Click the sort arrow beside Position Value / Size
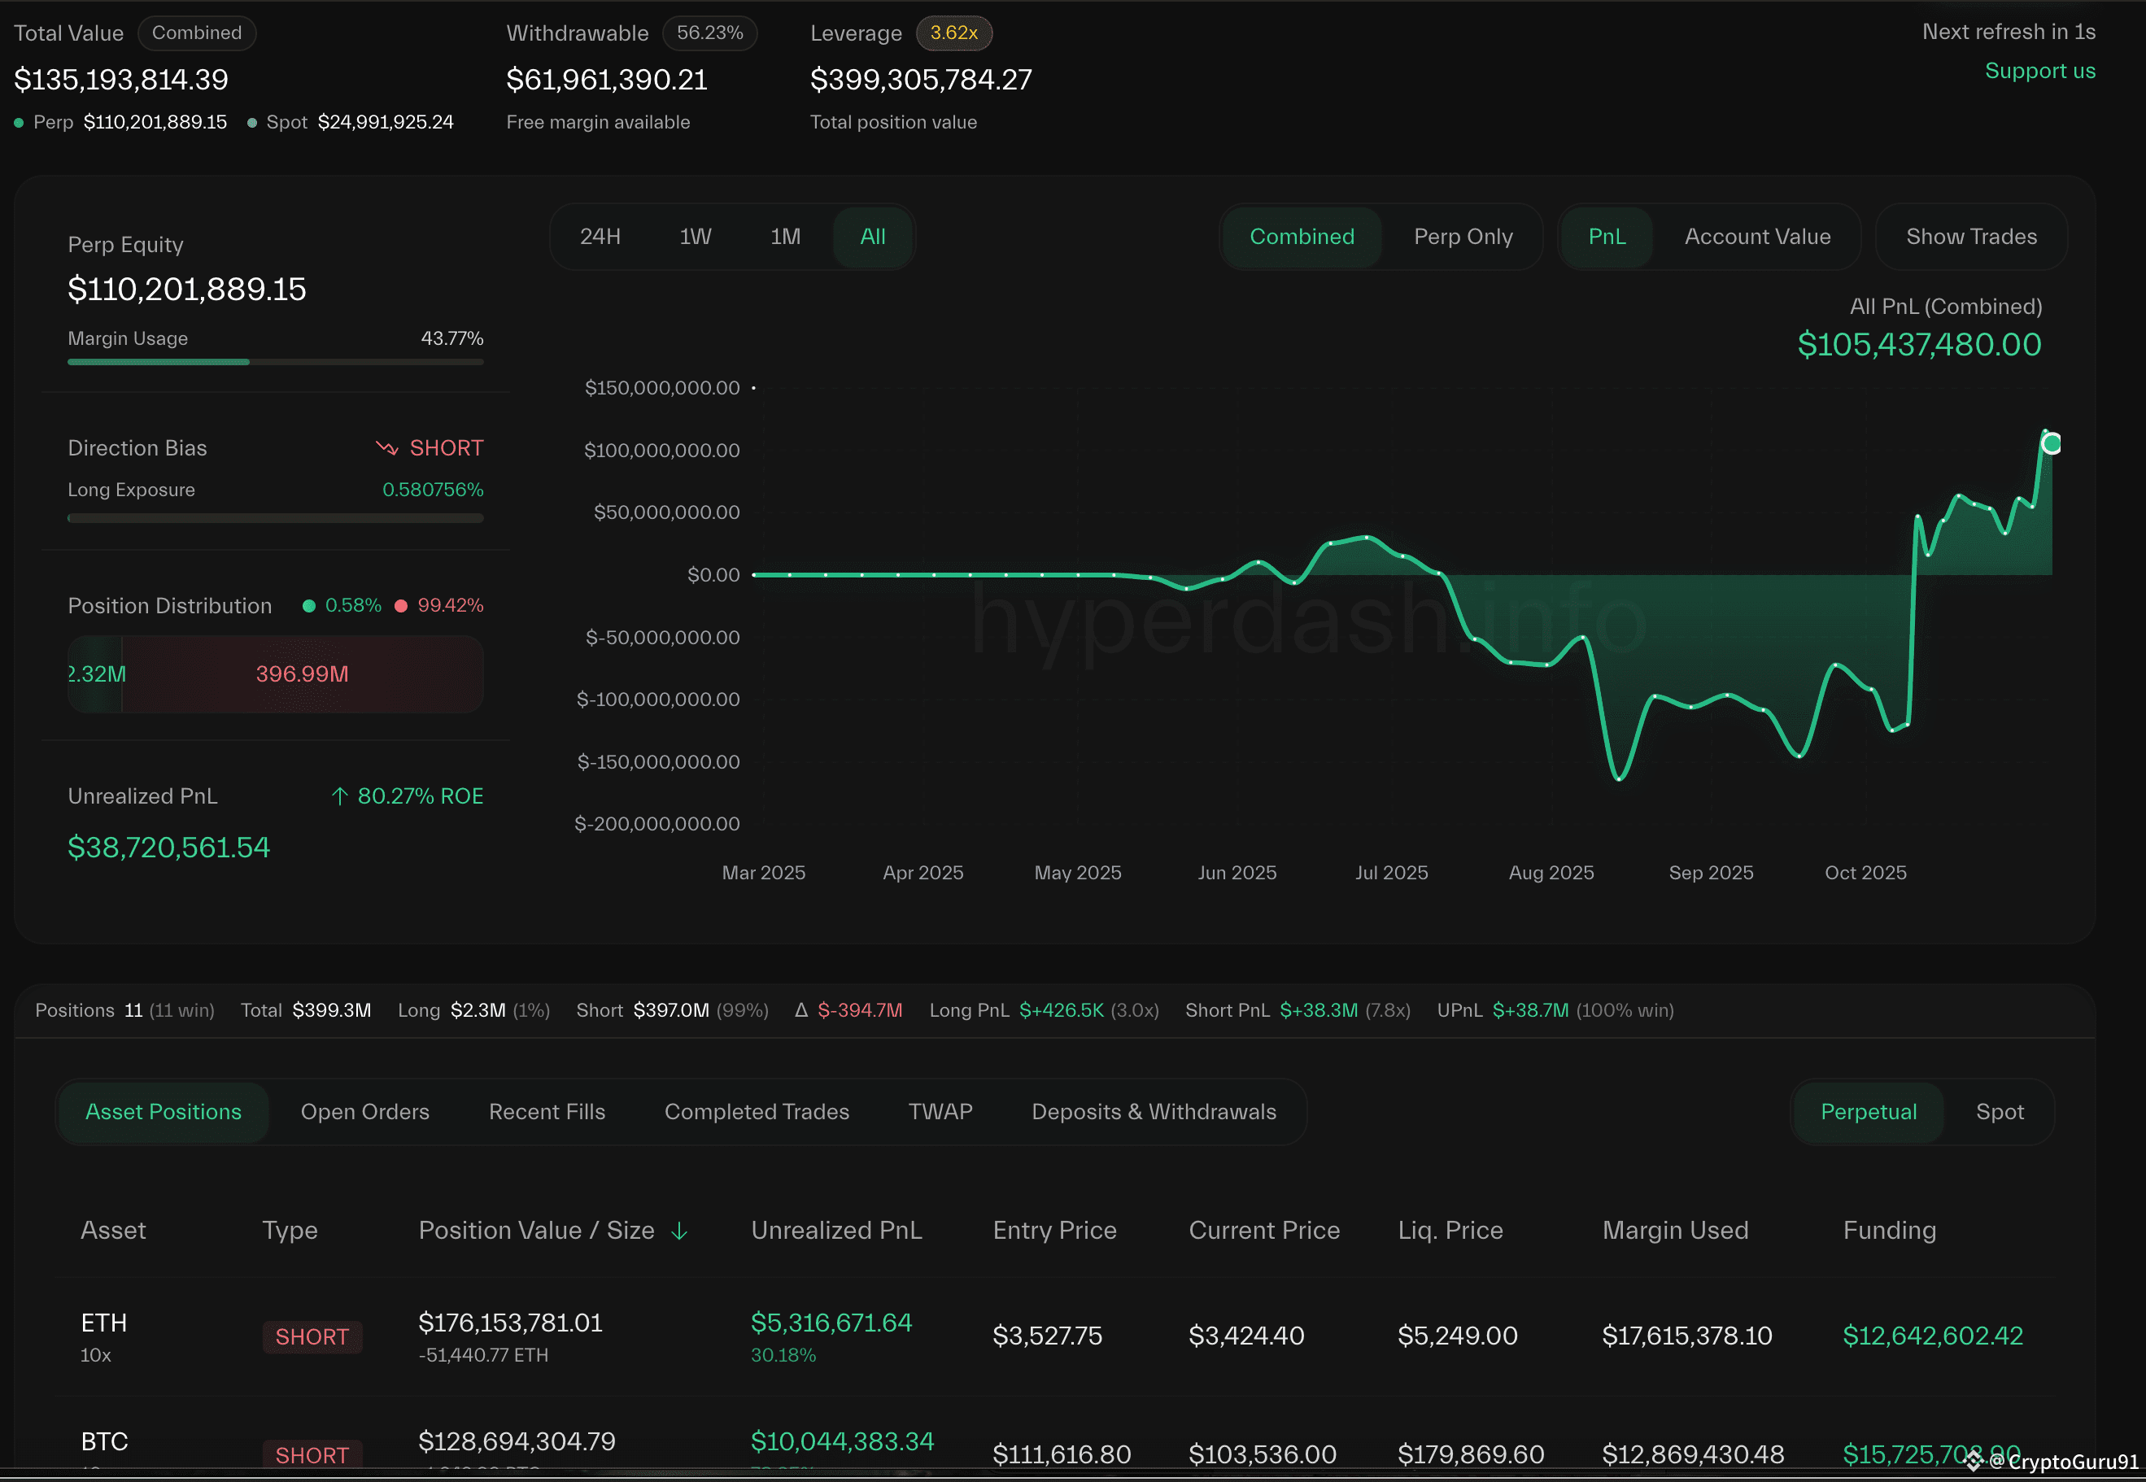The width and height of the screenshot is (2146, 1482). 678,1231
